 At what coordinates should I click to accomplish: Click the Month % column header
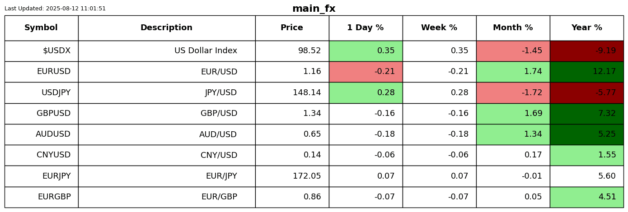(513, 28)
